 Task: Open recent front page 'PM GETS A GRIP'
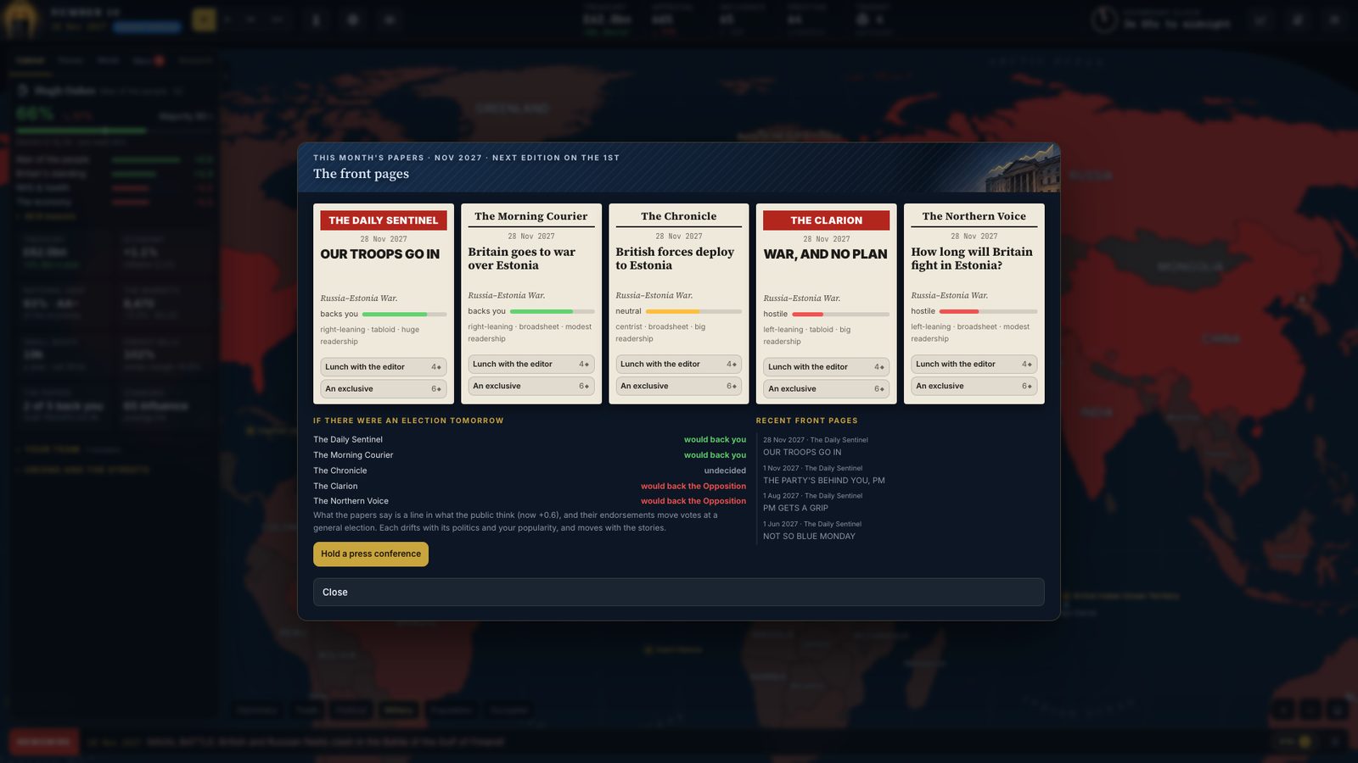click(795, 509)
